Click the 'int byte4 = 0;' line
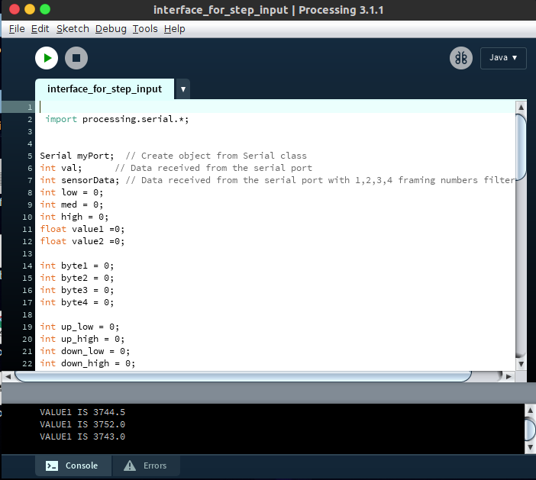 (77, 303)
